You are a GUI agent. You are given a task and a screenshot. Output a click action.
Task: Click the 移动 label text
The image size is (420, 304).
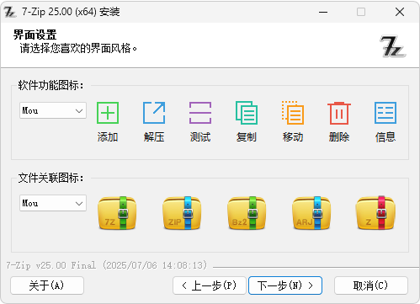[x=293, y=137]
